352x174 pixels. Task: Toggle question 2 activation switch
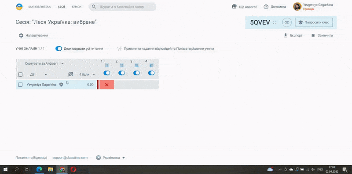(x=122, y=73)
